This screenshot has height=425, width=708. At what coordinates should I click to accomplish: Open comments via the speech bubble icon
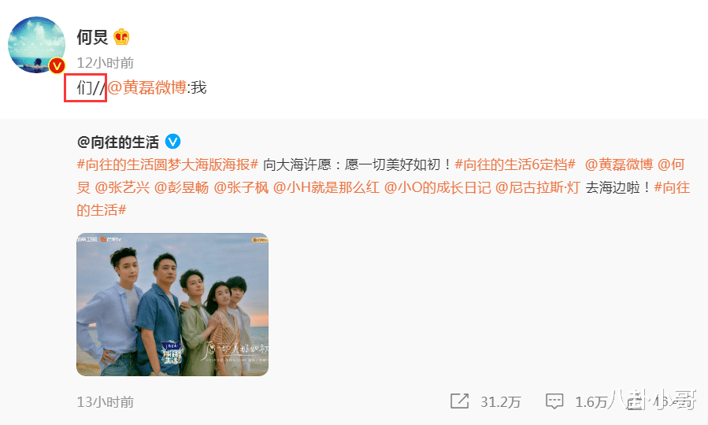pyautogui.click(x=554, y=401)
